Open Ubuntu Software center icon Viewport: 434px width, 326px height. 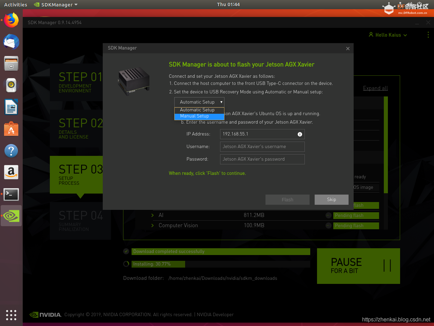[11, 129]
